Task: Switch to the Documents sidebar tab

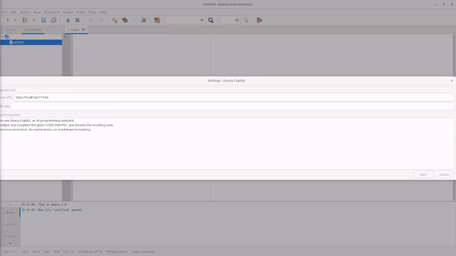Action: [33, 30]
